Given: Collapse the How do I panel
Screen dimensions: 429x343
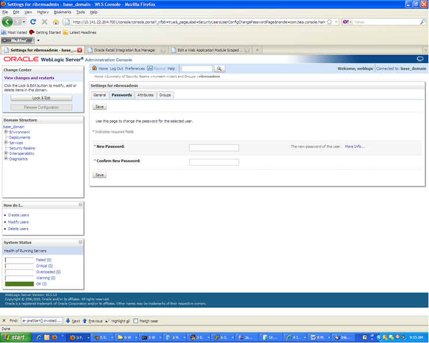Looking at the screenshot, I should tap(81, 205).
